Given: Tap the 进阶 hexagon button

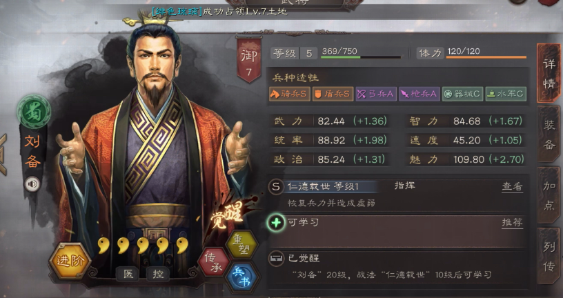Looking at the screenshot, I should tap(70, 261).
